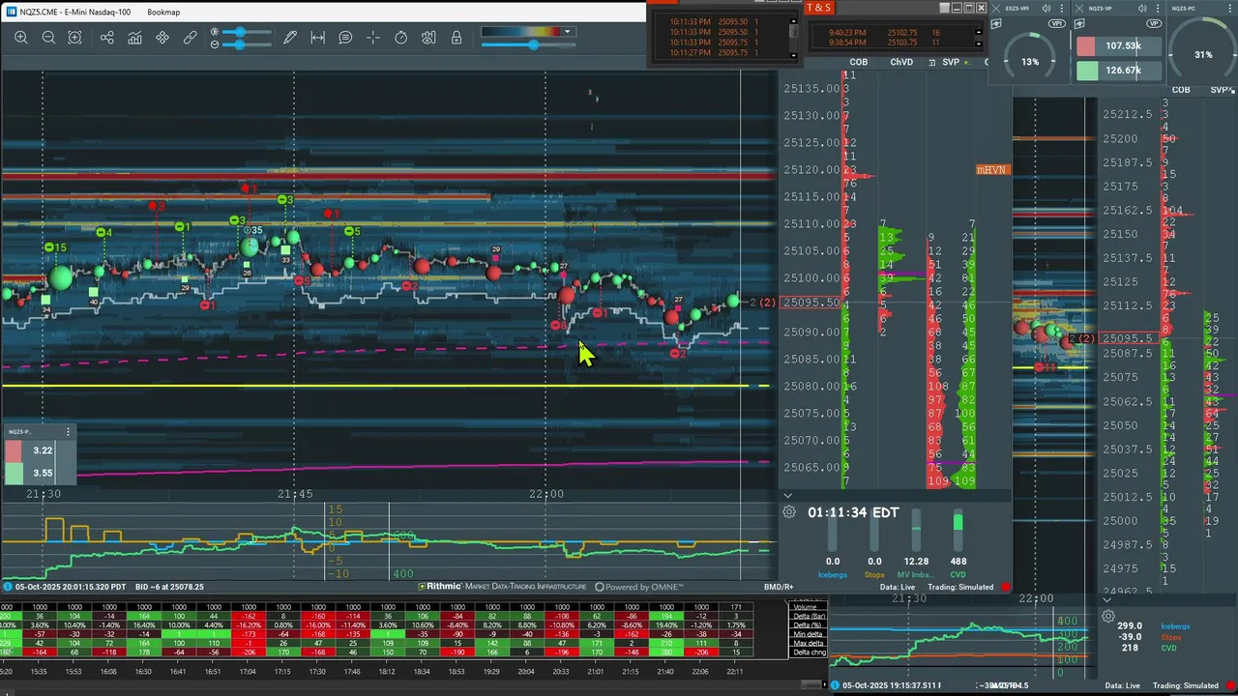This screenshot has width=1238, height=696.
Task: Zoom in on the Bookmap chart
Action: (x=20, y=38)
